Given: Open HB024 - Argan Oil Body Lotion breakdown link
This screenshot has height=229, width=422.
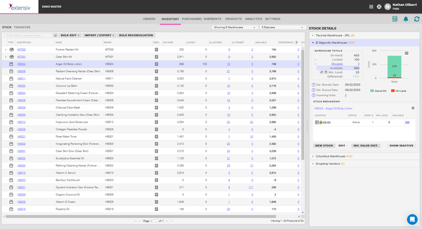Looking at the screenshot, I should (x=333, y=109).
